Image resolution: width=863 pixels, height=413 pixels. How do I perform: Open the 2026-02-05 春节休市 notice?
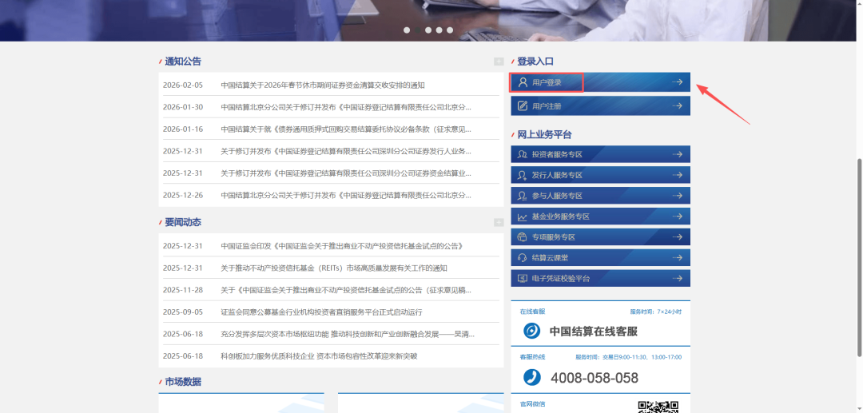(323, 85)
